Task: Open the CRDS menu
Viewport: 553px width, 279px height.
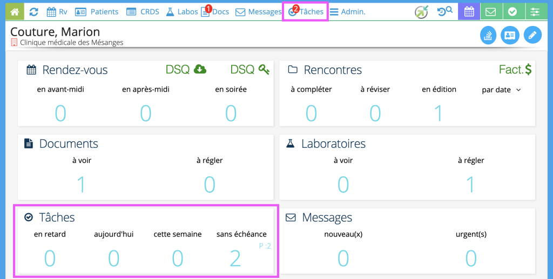Action: click(x=143, y=12)
